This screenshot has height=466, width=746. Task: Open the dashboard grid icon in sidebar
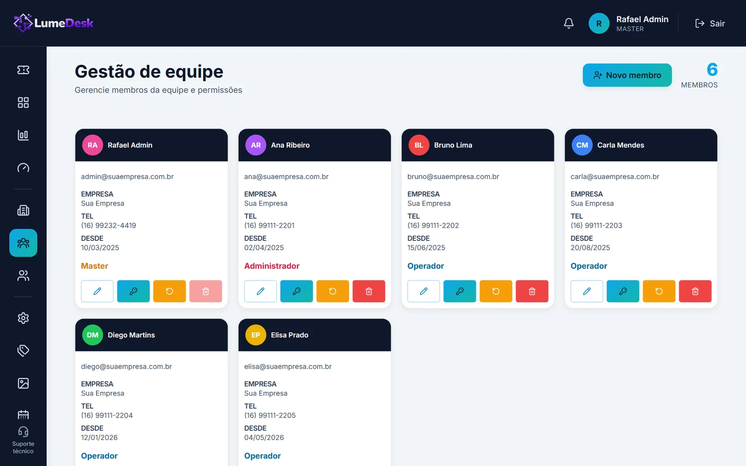pos(23,103)
